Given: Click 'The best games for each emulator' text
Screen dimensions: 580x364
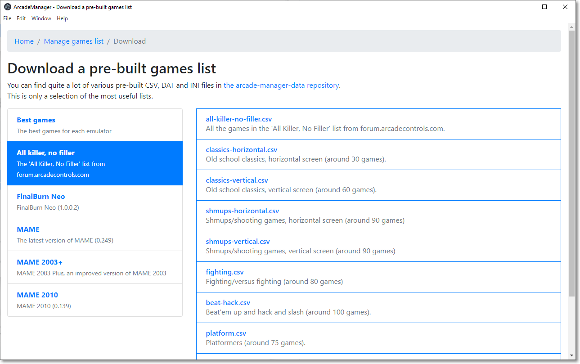Looking at the screenshot, I should (64, 131).
